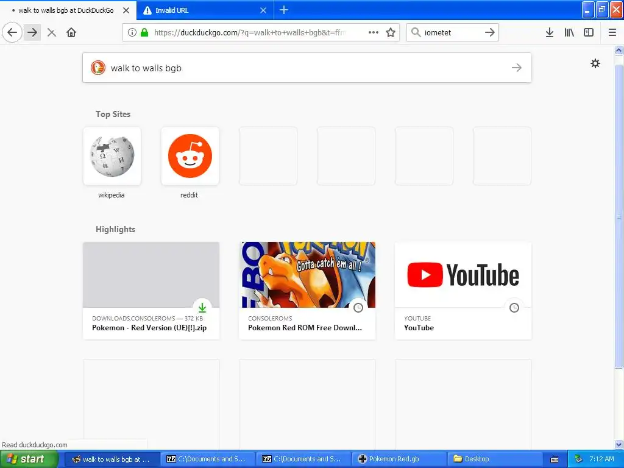Close the DuckDuckGo search tab
Screen dimensions: 624x468
coord(126,10)
